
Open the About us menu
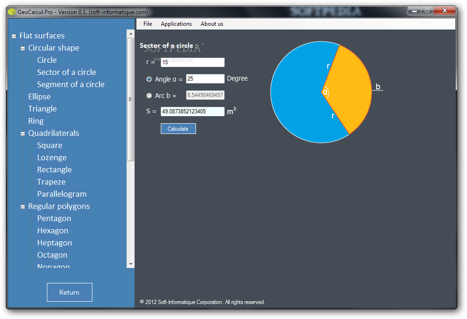point(212,24)
